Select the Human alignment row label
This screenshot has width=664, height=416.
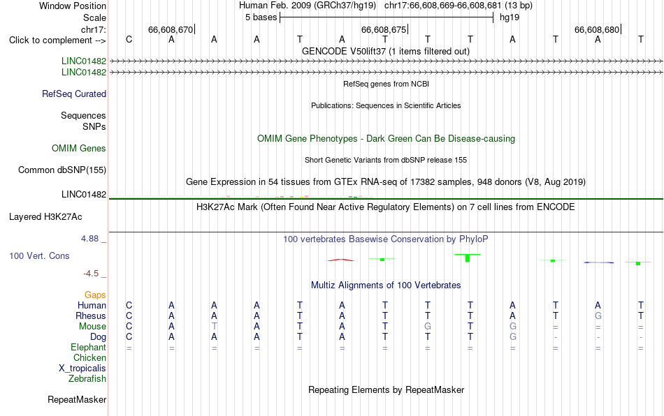pos(92,305)
